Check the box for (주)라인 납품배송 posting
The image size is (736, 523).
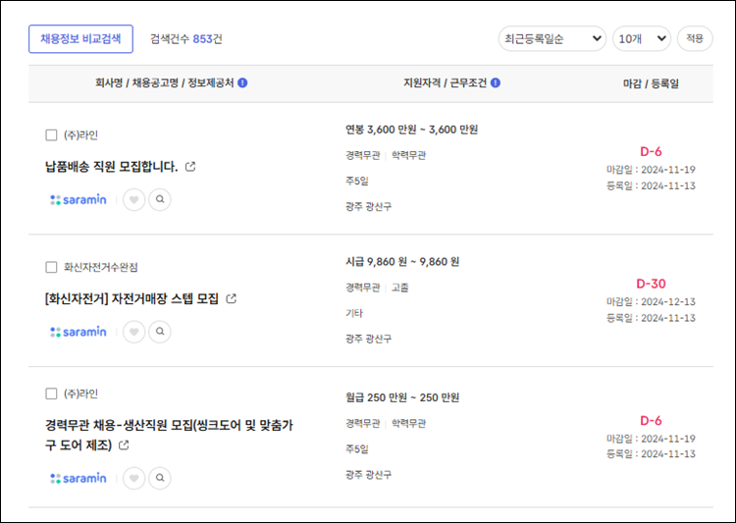coord(51,135)
